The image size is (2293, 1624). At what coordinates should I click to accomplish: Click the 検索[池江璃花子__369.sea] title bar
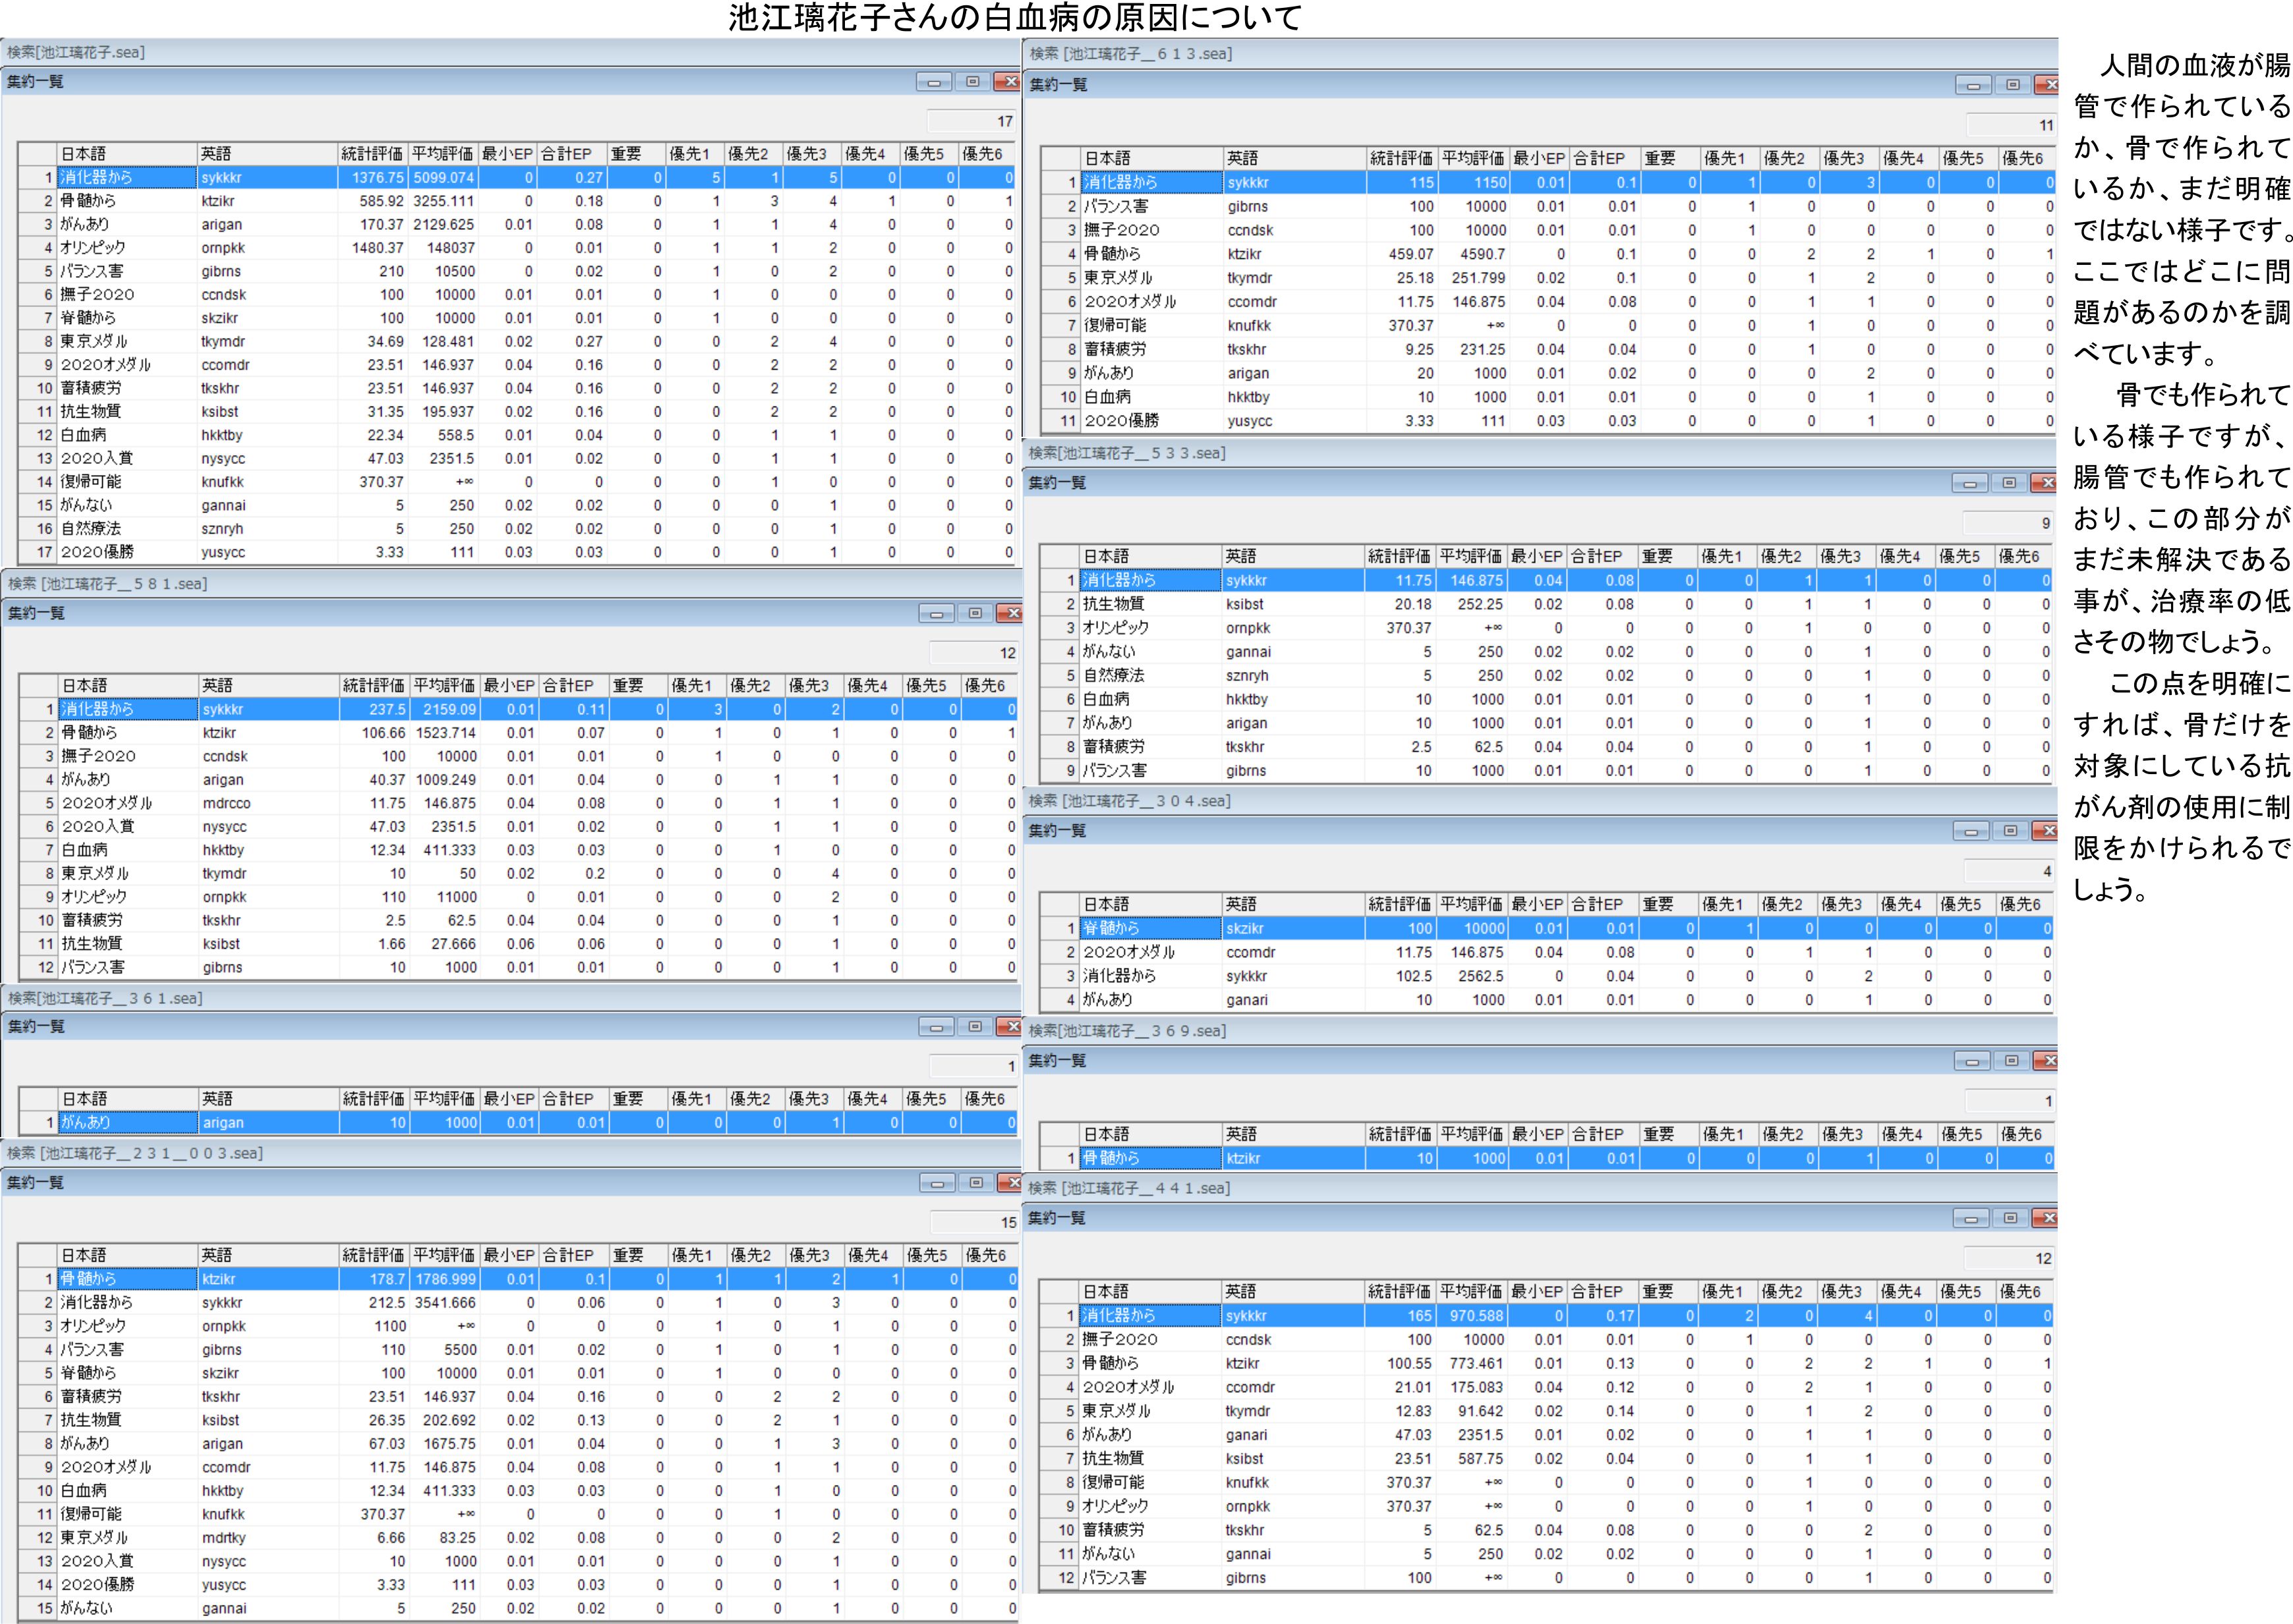point(1126,1031)
